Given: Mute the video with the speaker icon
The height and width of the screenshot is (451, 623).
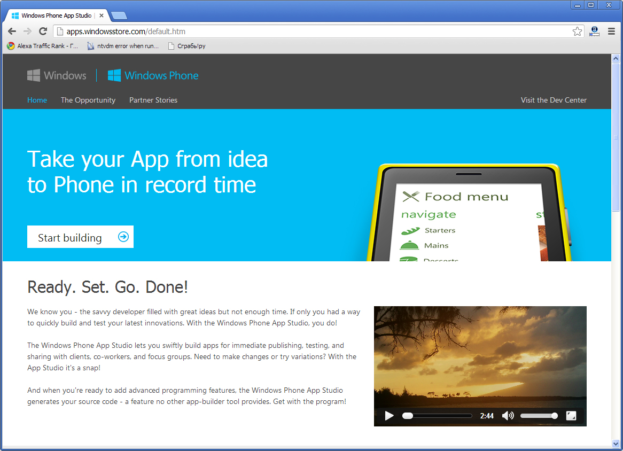Looking at the screenshot, I should [x=508, y=416].
